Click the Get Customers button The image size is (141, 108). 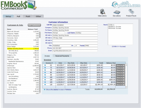coord(34,25)
